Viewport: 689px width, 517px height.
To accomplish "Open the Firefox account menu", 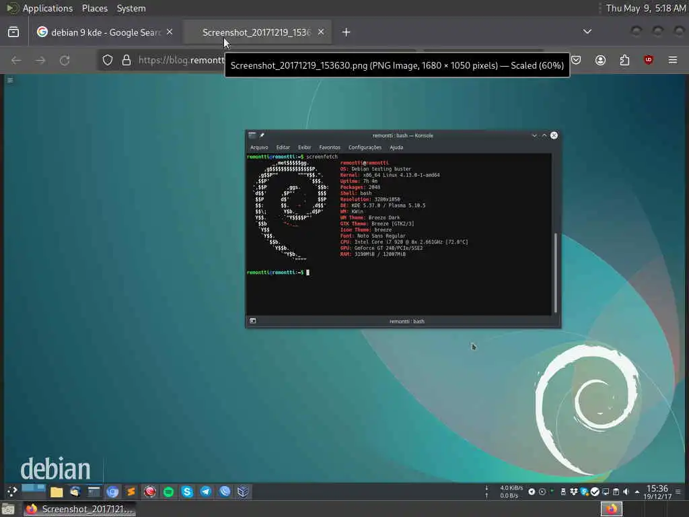I will 600,60.
